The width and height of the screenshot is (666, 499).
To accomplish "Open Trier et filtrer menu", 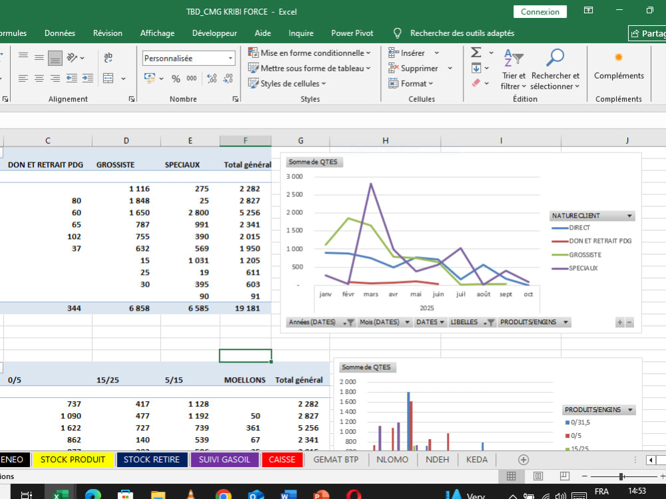I will tap(513, 69).
